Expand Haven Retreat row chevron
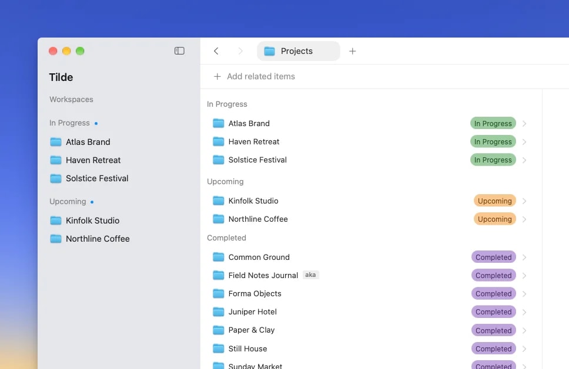The image size is (569, 369). coord(524,141)
